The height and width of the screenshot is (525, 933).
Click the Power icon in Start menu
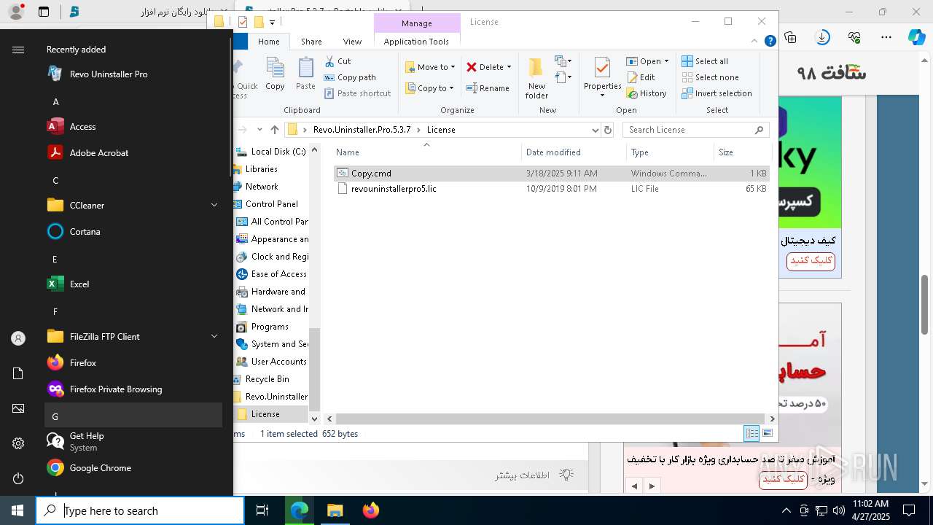[18, 478]
